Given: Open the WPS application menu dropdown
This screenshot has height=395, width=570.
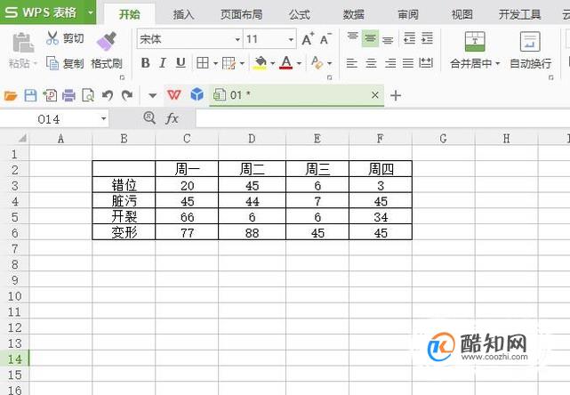Looking at the screenshot, I should coord(91,12).
